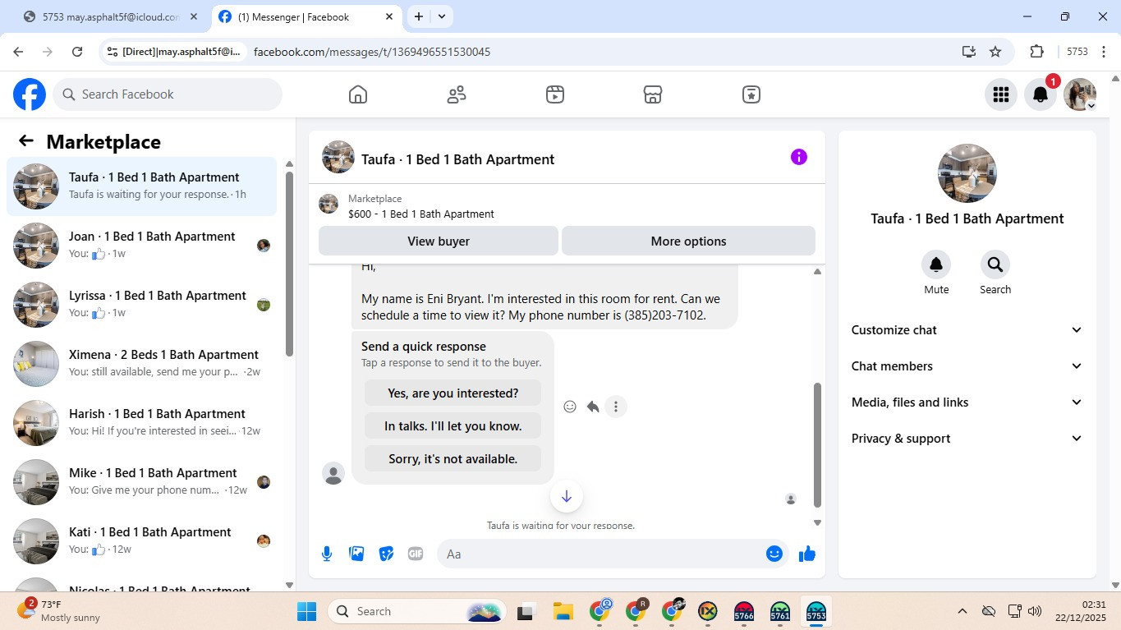Expand Privacy & support section
Screen dimensions: 1121x630
(967, 439)
